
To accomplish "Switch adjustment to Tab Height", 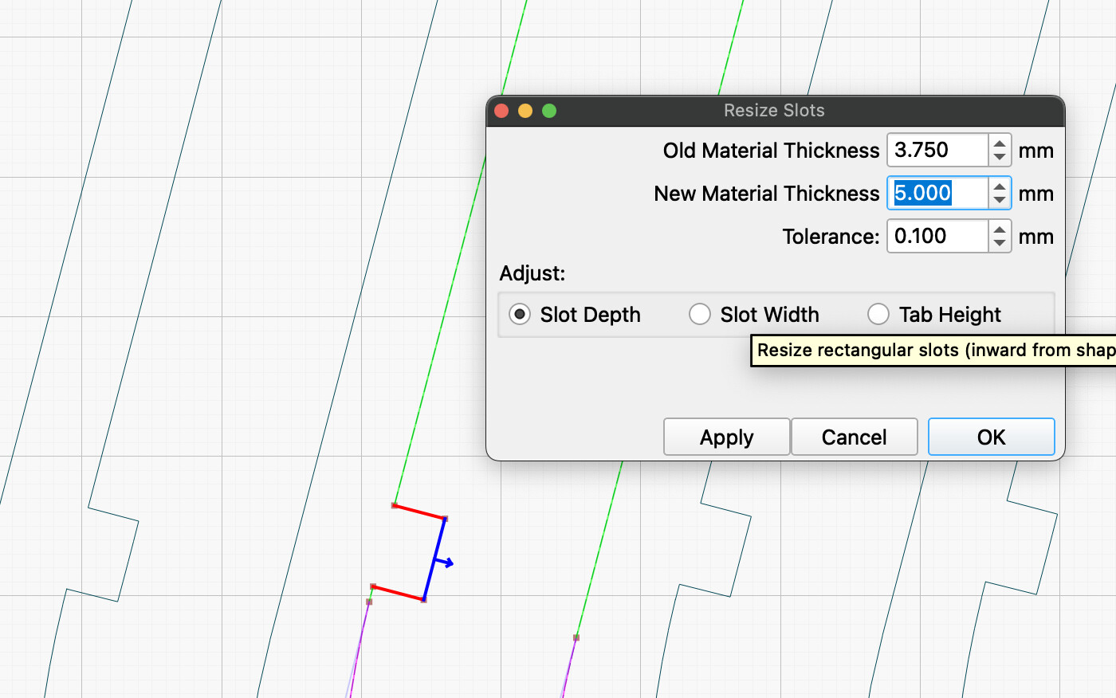I will (x=878, y=315).
